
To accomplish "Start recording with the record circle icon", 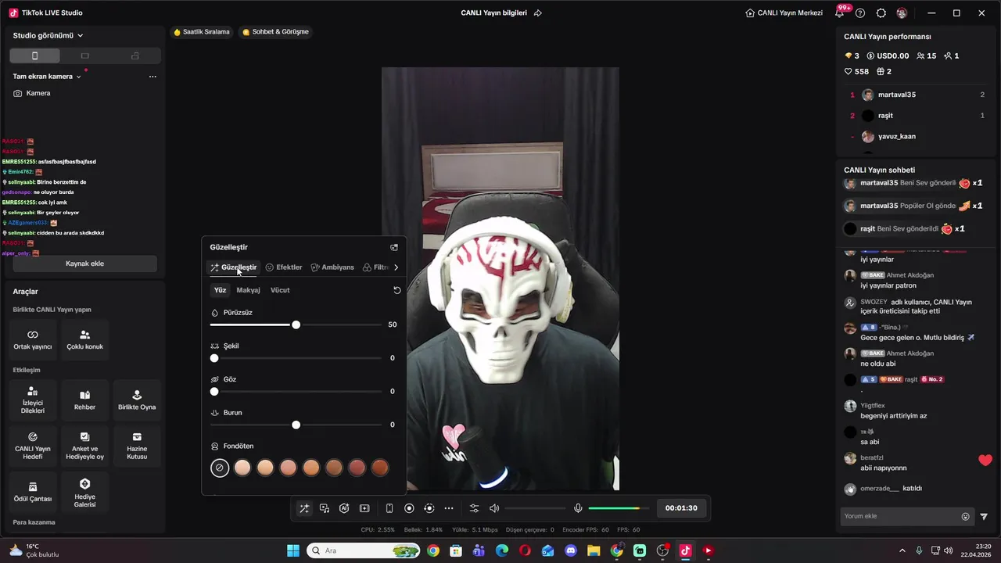I will tap(409, 508).
